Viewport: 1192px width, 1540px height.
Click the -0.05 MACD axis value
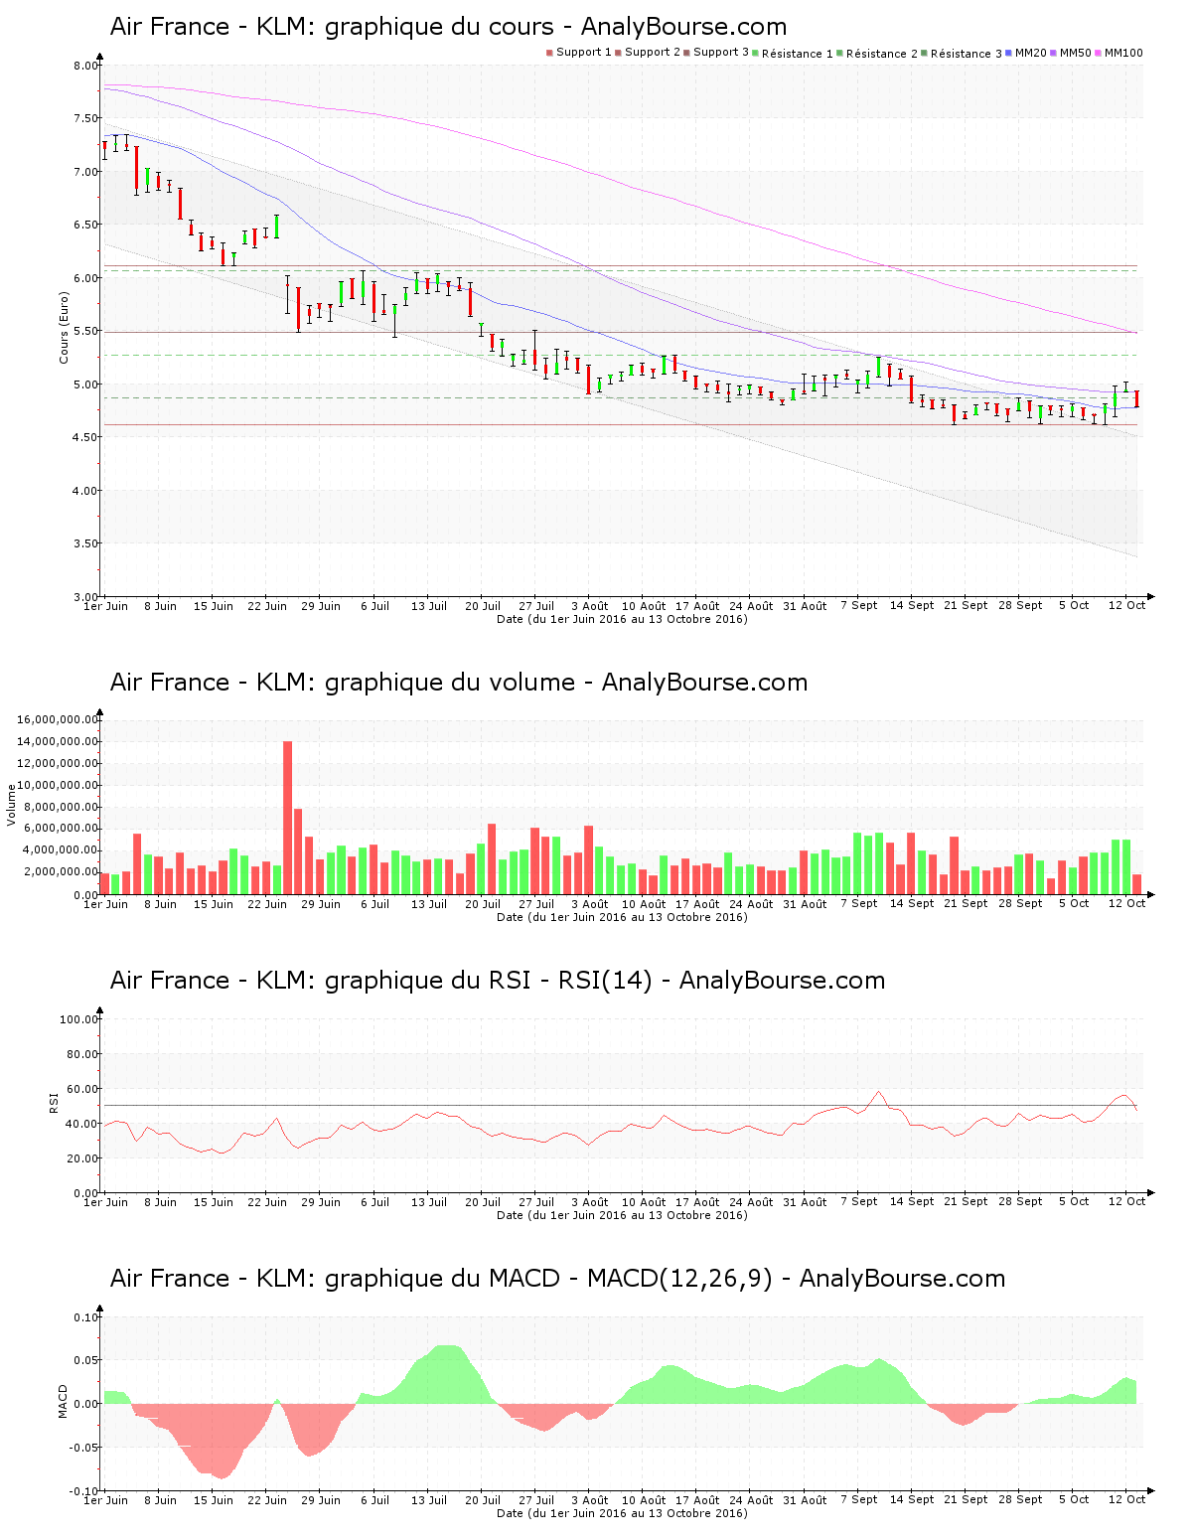(84, 1448)
